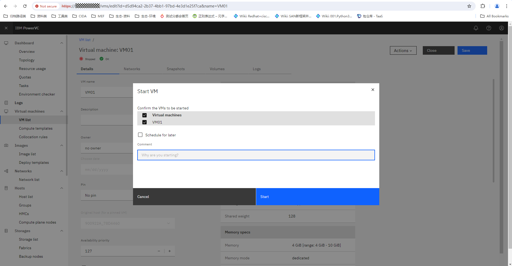Image resolution: width=512 pixels, height=266 pixels.
Task: Enable Schedule for later checkbox
Action: pos(140,135)
